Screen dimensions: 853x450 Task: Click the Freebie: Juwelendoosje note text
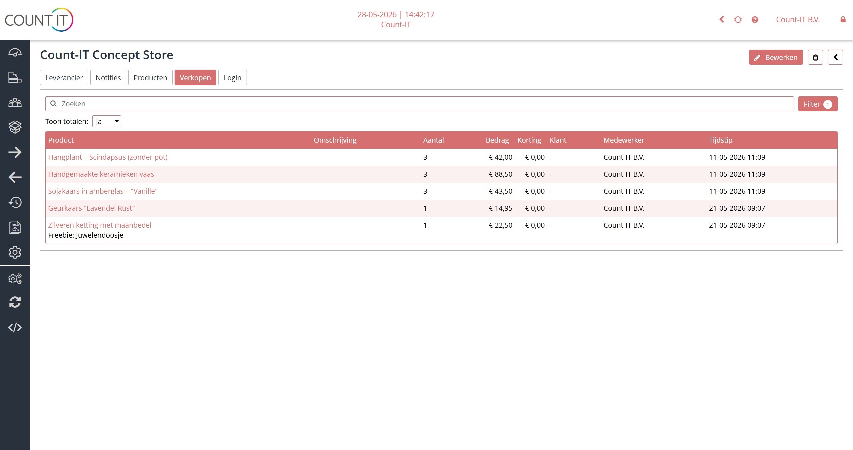(x=86, y=235)
